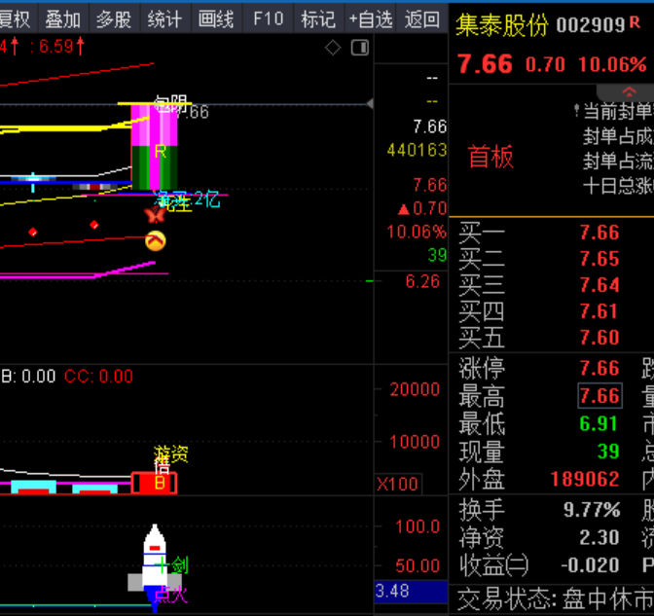The image size is (654, 616).
Task: Click the 买一 price 7.66
Action: point(599,233)
